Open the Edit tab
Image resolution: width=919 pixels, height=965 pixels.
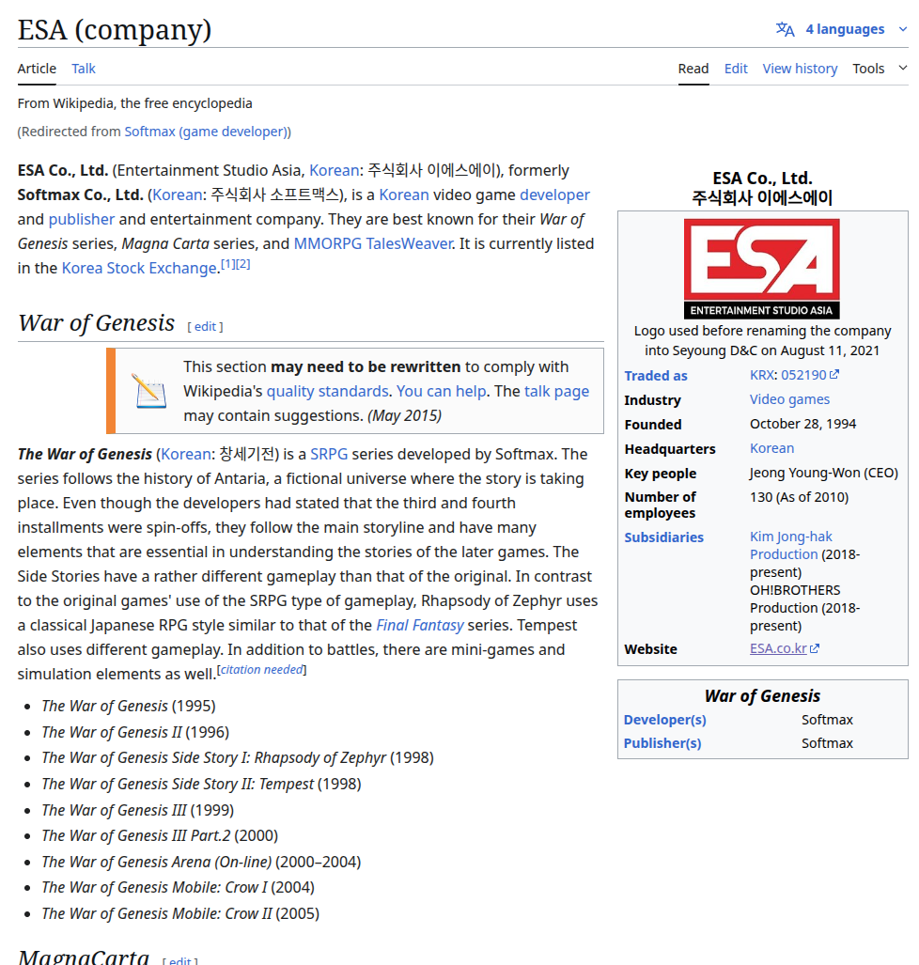(x=736, y=69)
